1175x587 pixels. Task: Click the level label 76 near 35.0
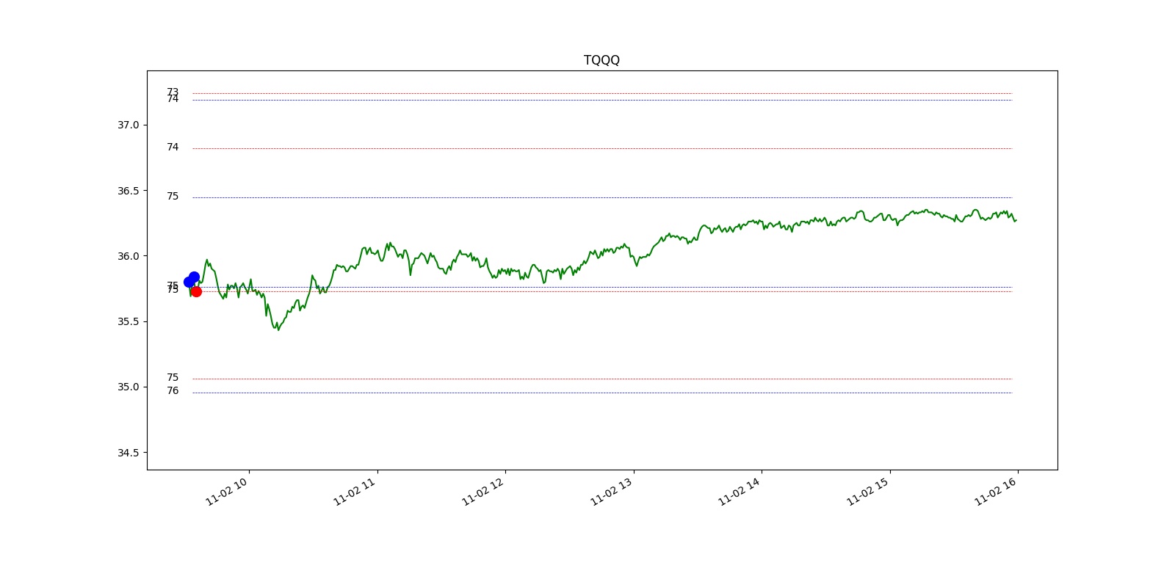pyautogui.click(x=173, y=391)
